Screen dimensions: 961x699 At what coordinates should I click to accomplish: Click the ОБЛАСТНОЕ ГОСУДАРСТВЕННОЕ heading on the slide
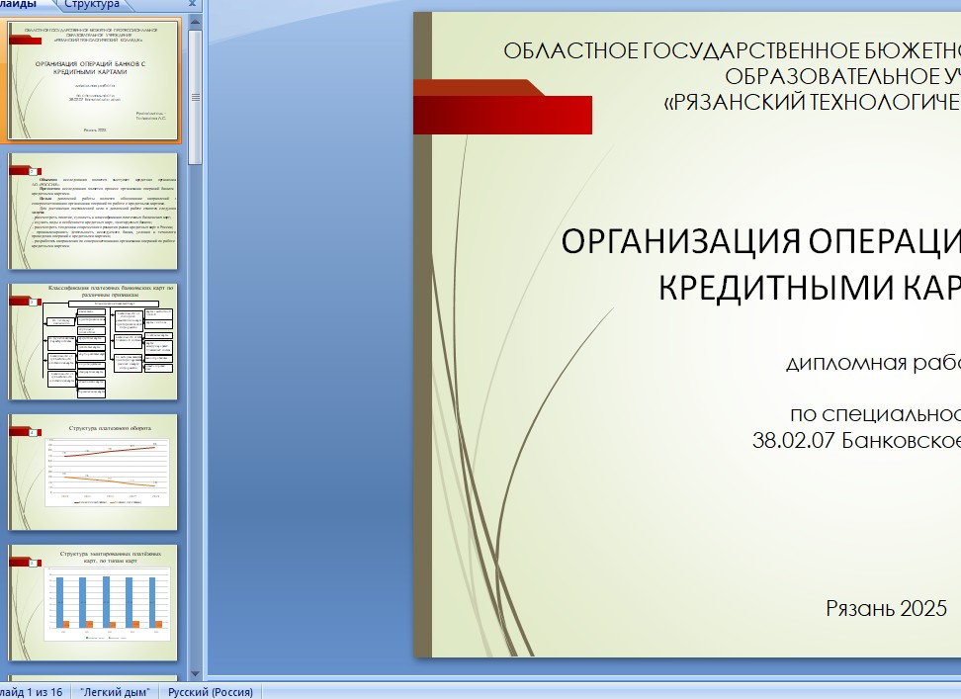click(x=733, y=50)
